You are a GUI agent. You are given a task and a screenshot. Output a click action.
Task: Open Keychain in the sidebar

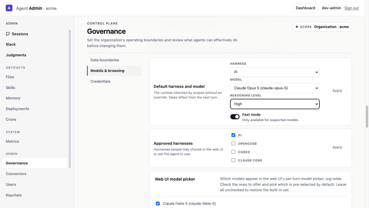click(35, 195)
